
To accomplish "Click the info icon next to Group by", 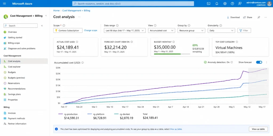I will pyautogui.click(x=189, y=25).
